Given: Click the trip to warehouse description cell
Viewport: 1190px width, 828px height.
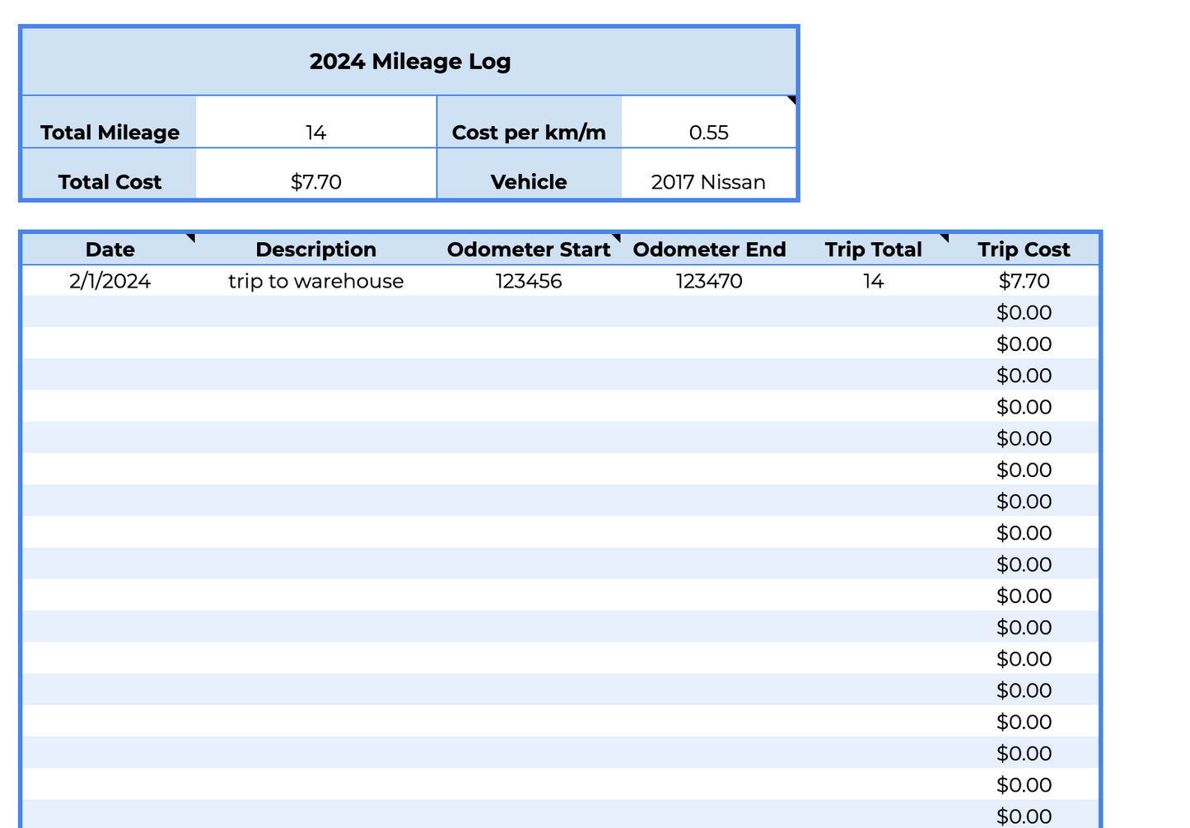Looking at the screenshot, I should pos(315,282).
